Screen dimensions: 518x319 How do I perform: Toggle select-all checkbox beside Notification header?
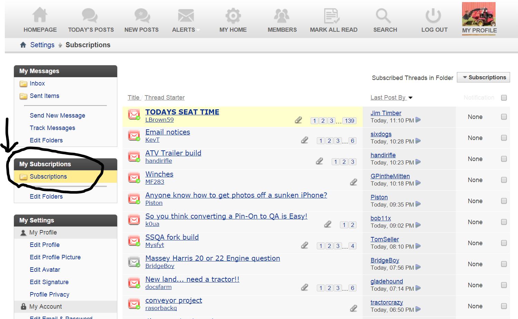(x=504, y=98)
